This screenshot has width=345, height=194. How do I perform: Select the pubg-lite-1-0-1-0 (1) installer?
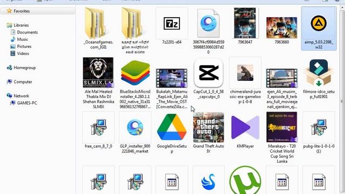(x=319, y=133)
